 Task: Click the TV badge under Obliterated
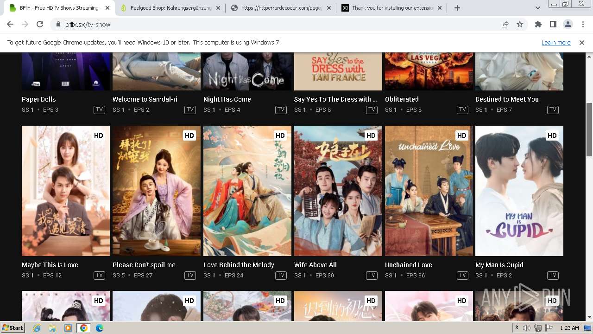pyautogui.click(x=462, y=110)
